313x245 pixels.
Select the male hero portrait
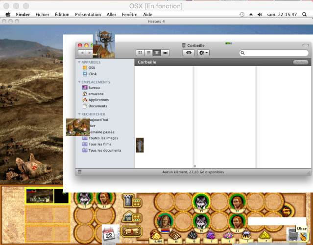165,222
